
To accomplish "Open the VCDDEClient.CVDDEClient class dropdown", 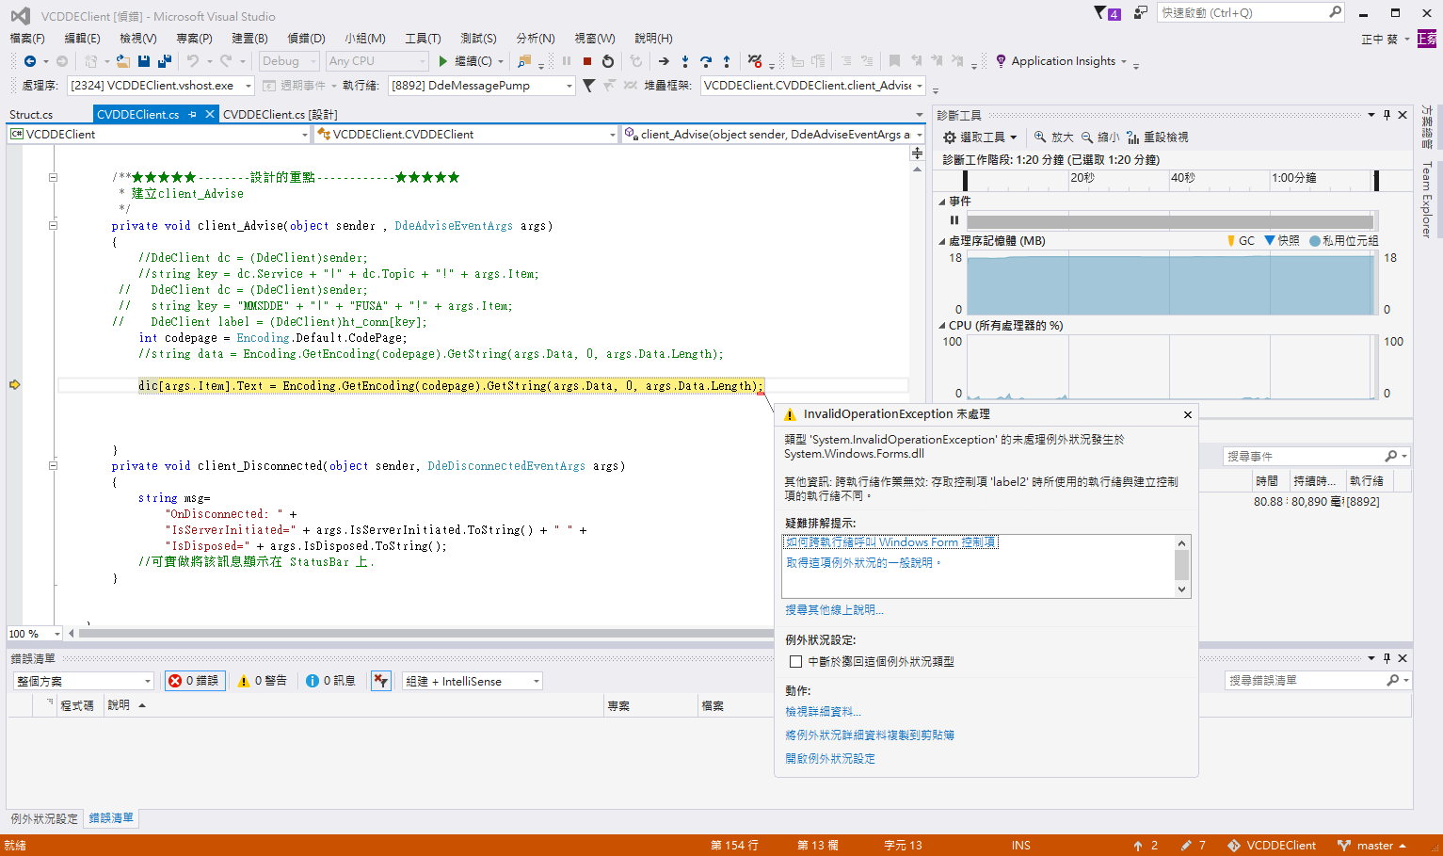I will click(x=467, y=135).
